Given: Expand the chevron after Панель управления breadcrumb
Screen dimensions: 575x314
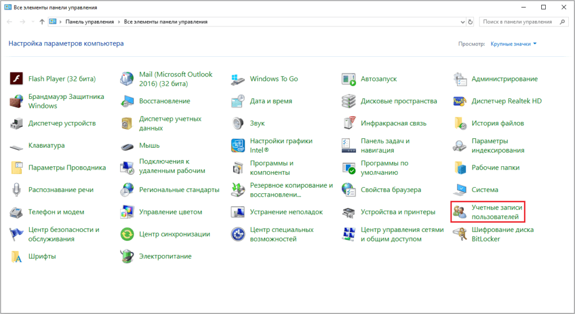Looking at the screenshot, I should click(119, 22).
